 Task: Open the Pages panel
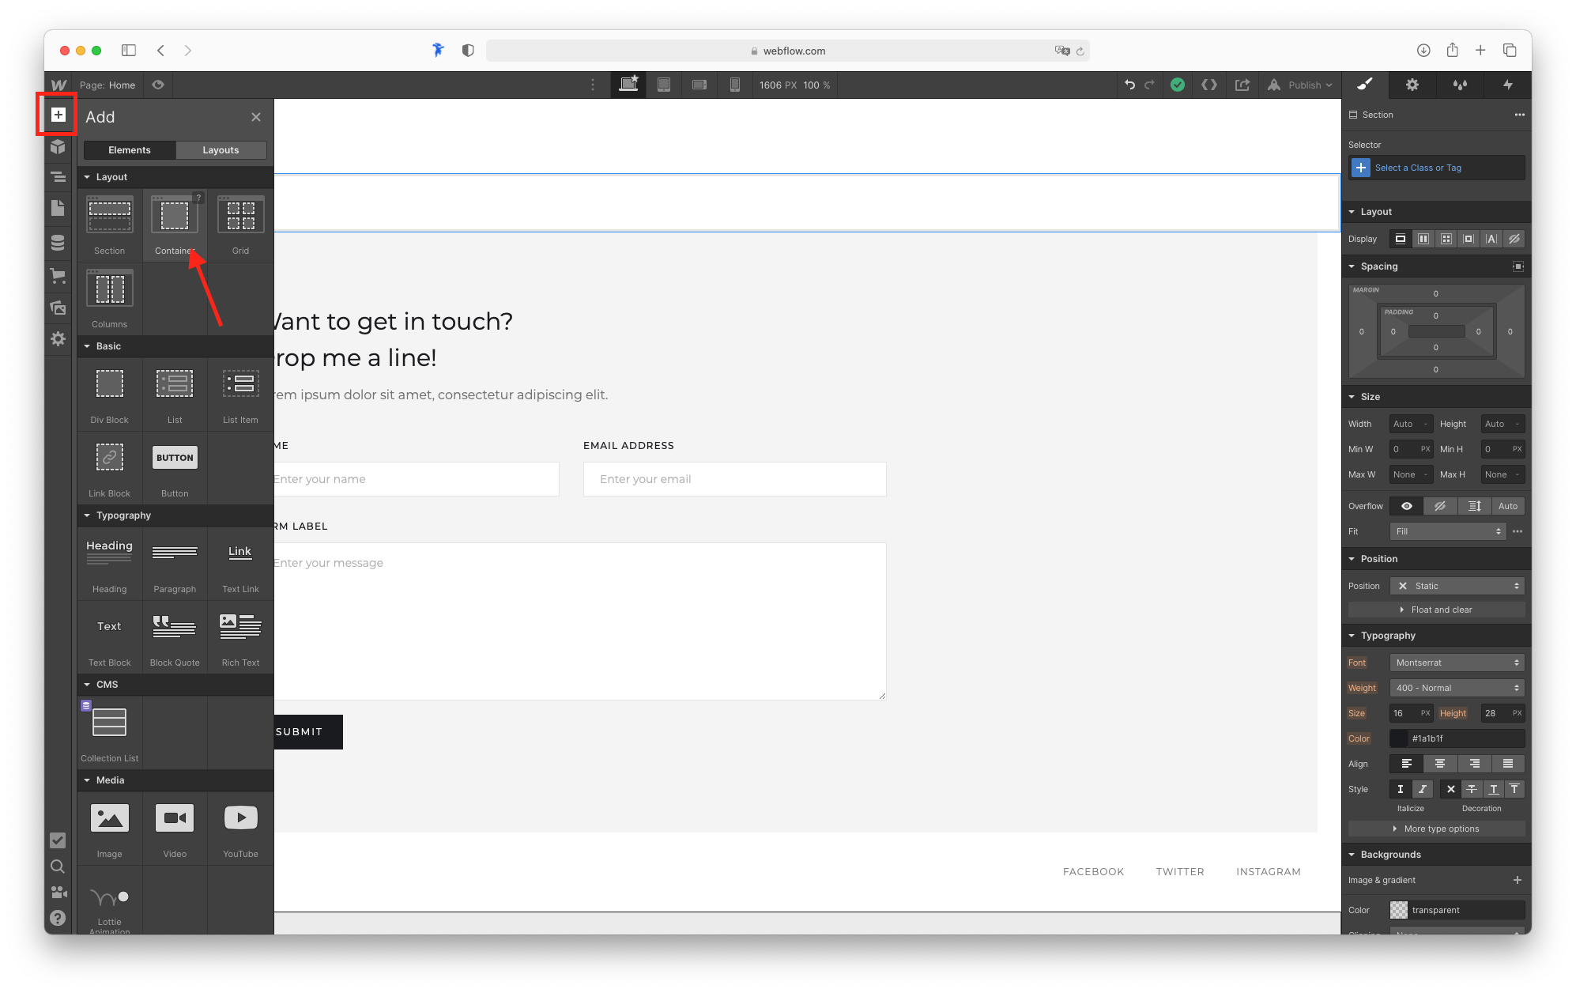(x=58, y=208)
